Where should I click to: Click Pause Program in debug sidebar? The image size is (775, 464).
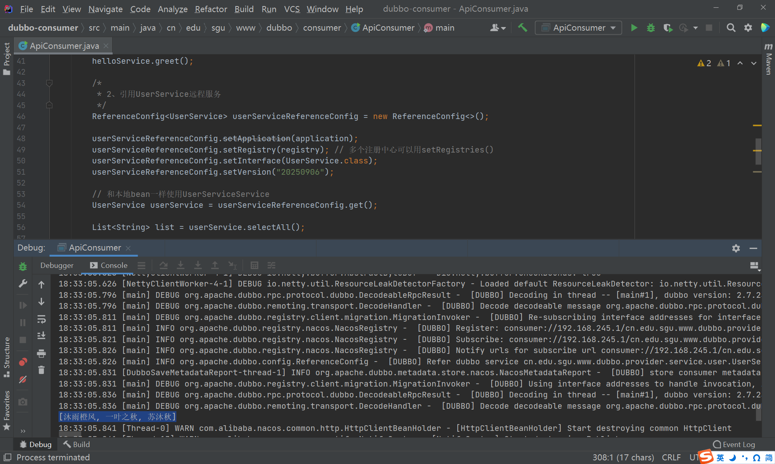click(x=23, y=323)
